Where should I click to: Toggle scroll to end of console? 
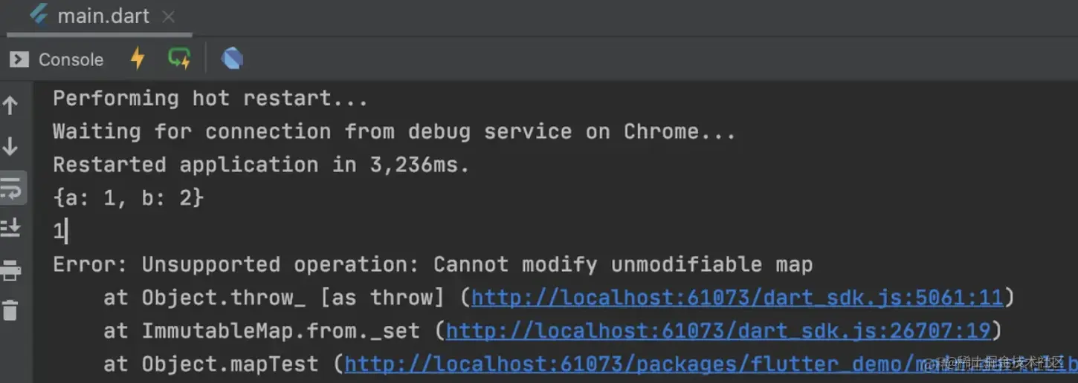tap(10, 228)
